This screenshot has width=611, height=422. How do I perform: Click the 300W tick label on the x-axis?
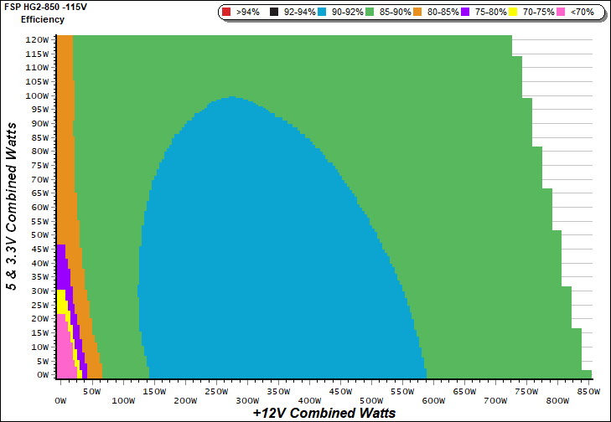click(x=246, y=390)
